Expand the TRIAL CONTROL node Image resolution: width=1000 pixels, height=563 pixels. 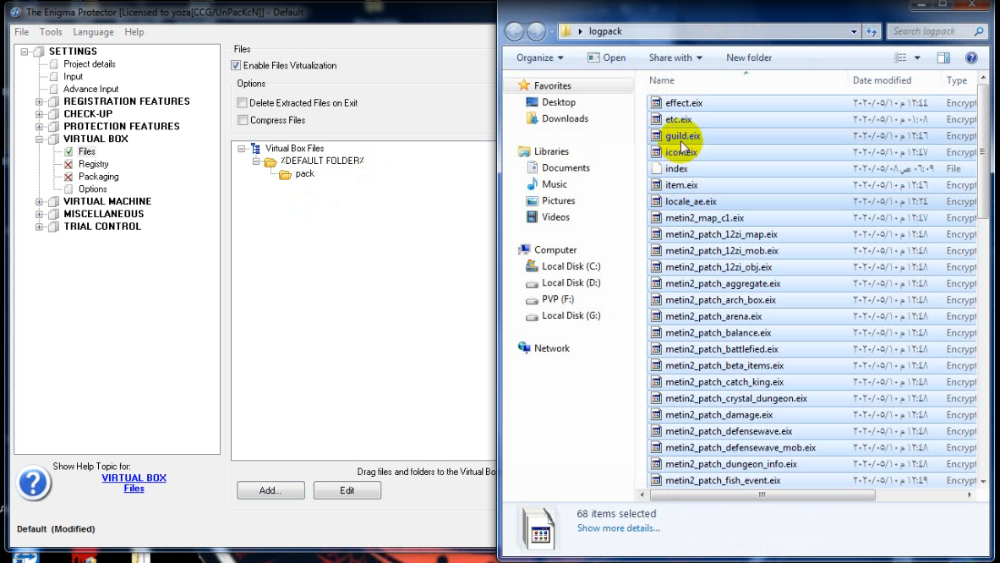(x=40, y=227)
